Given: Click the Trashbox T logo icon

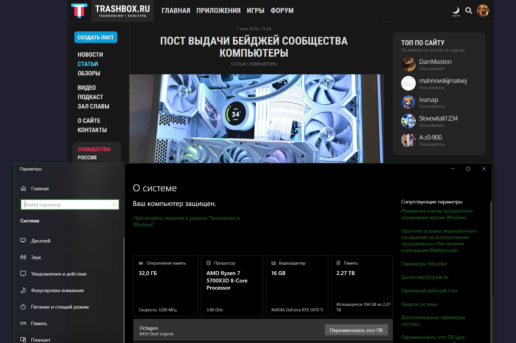Looking at the screenshot, I should click(x=79, y=10).
